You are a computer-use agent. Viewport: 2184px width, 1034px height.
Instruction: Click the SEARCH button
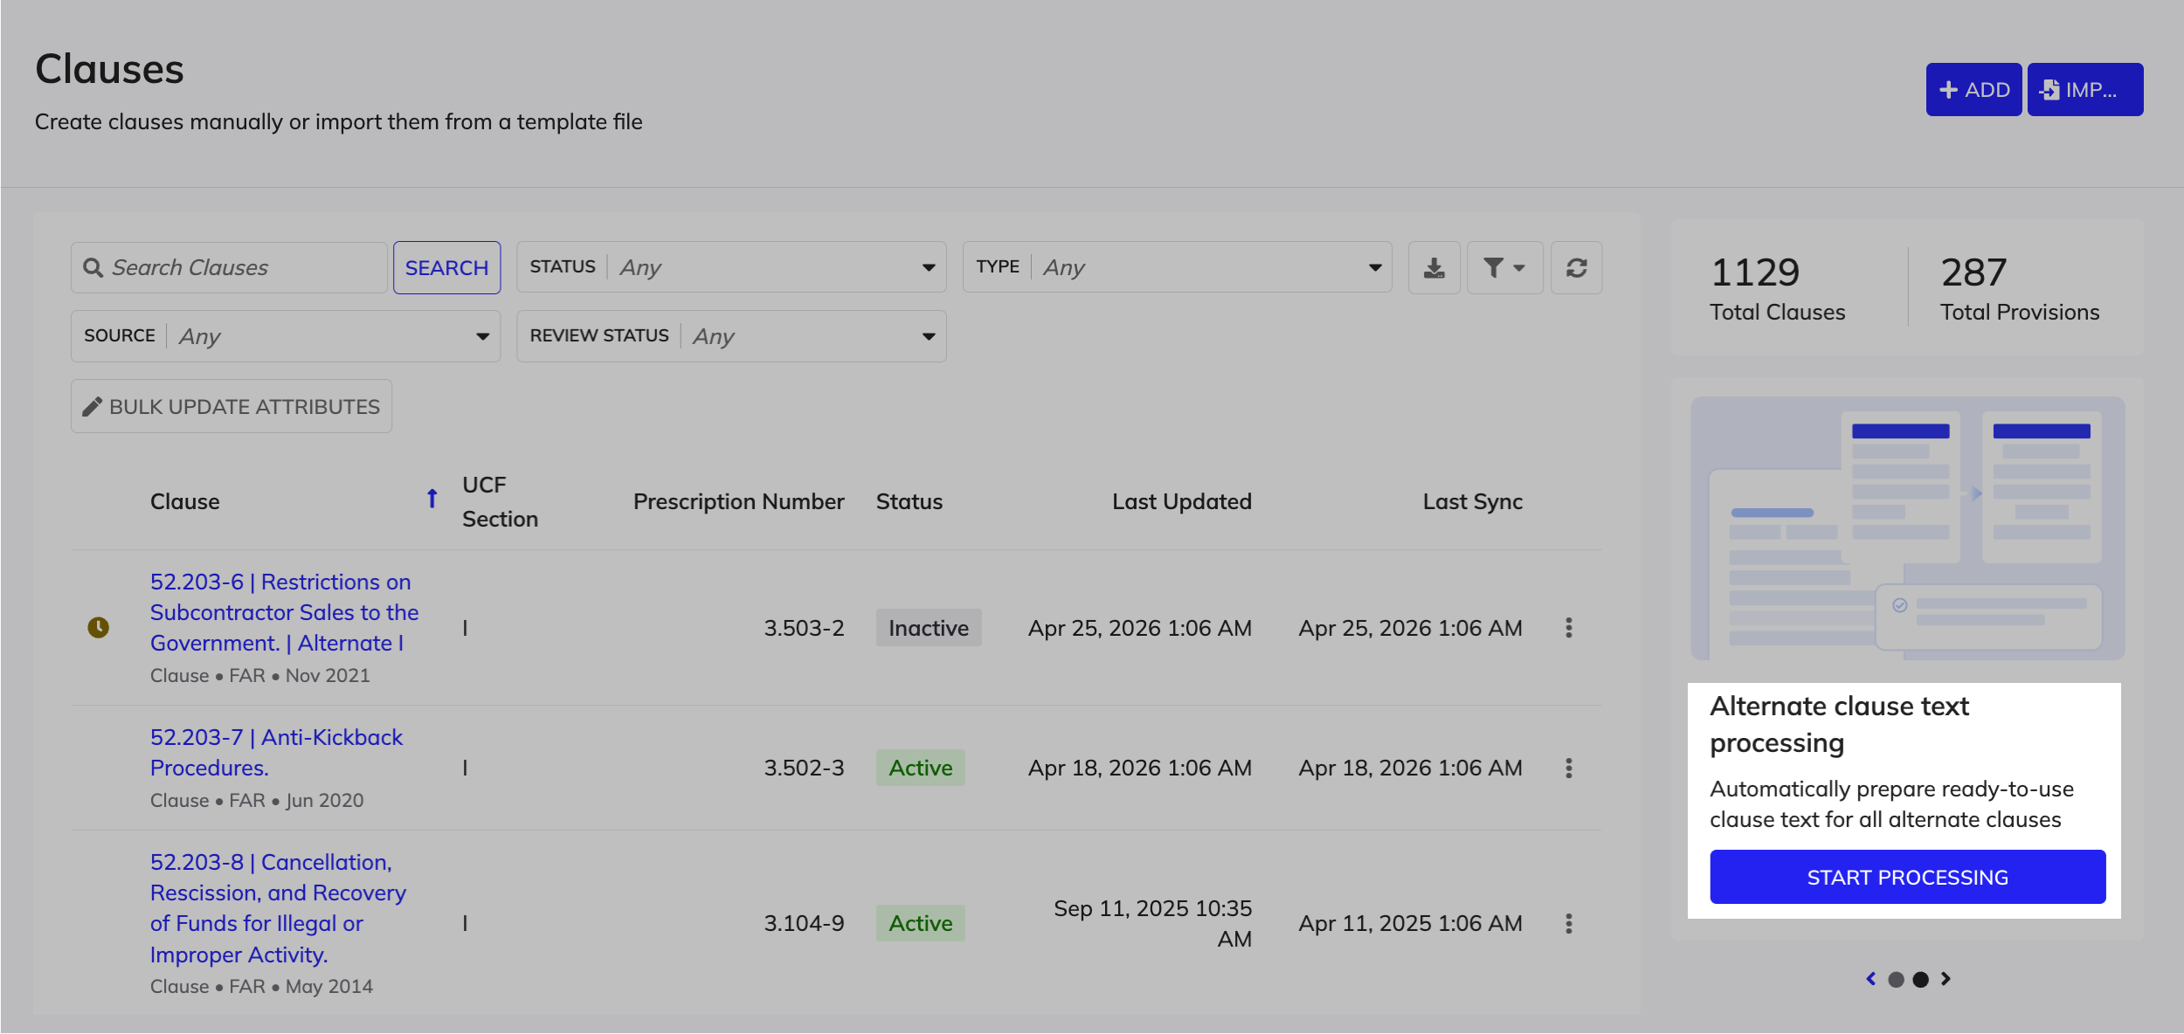point(446,267)
